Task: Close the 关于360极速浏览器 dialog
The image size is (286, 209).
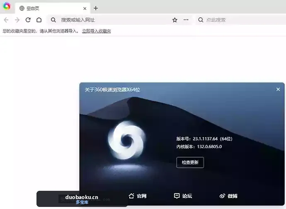Action: click(x=278, y=89)
